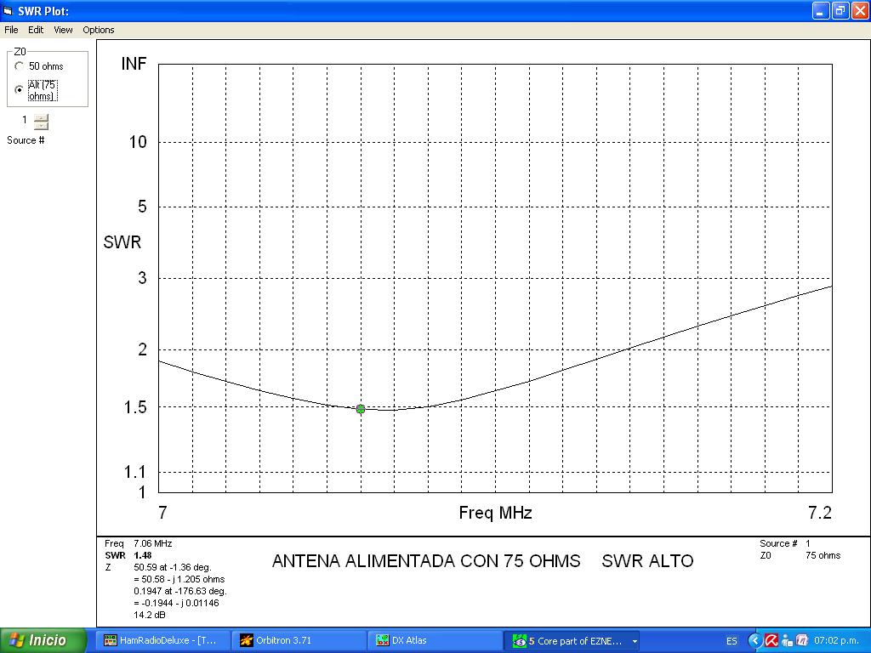The height and width of the screenshot is (653, 871).
Task: Click the SWR Plot window title icon
Action: coord(8,11)
